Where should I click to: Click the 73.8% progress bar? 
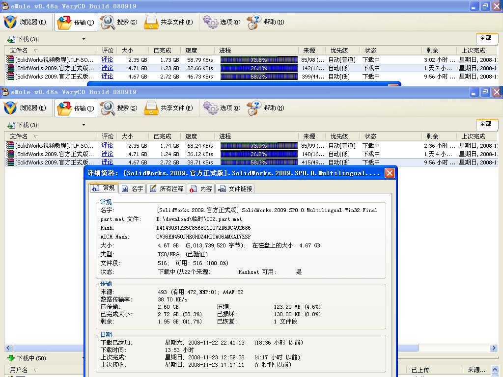[x=259, y=59]
